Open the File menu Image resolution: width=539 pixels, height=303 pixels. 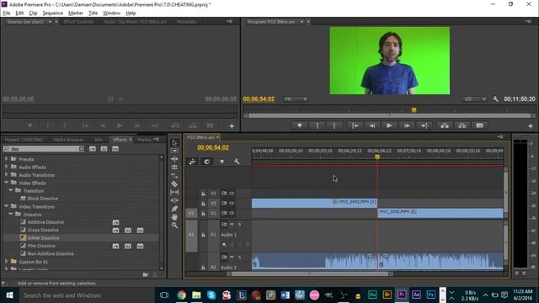(7, 13)
